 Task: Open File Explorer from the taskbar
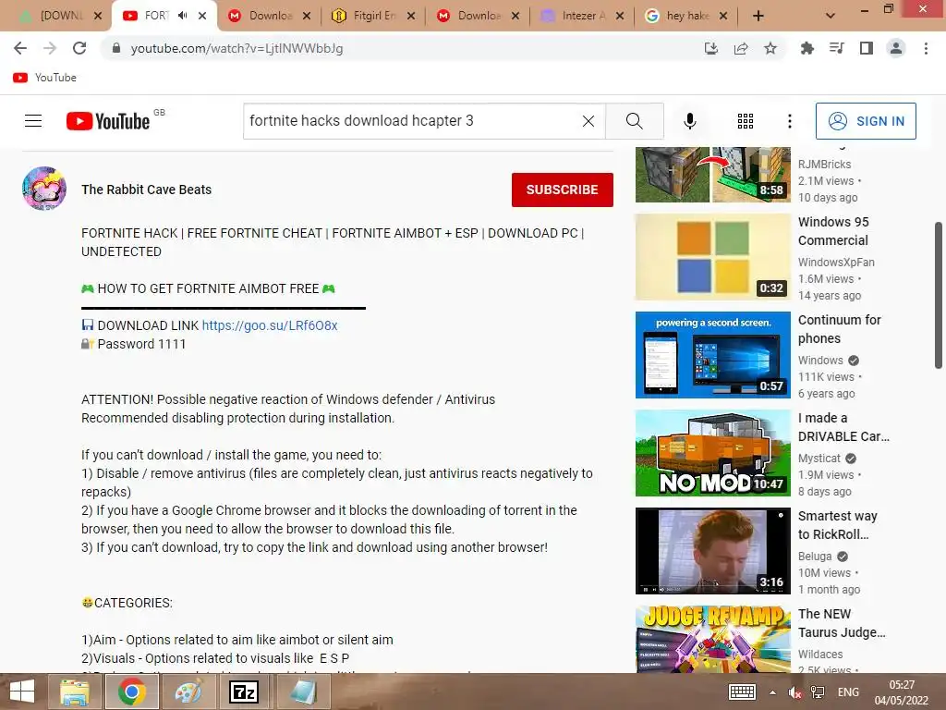75,692
